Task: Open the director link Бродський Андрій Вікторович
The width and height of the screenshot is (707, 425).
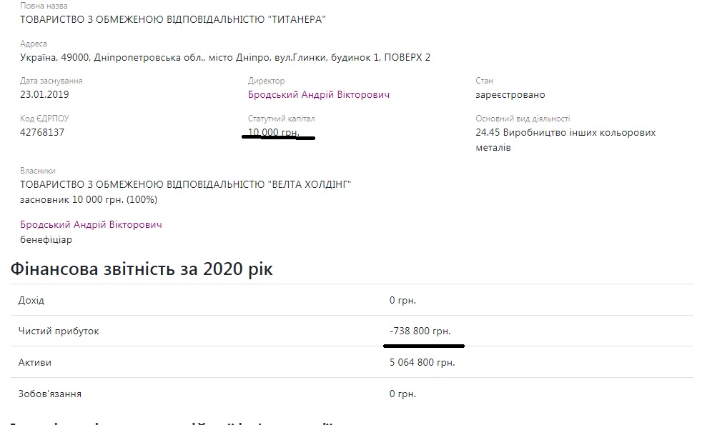Action: click(319, 95)
